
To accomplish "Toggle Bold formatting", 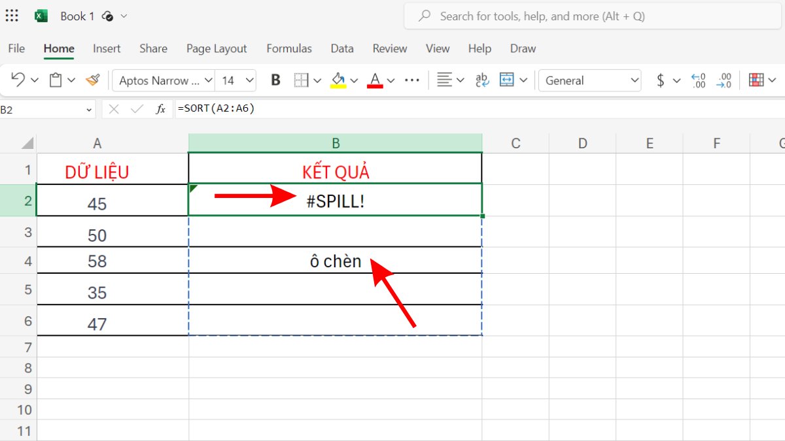I will (x=275, y=80).
